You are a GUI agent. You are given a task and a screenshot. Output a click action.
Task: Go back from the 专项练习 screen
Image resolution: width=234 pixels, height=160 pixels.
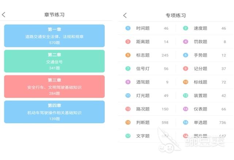125,15
